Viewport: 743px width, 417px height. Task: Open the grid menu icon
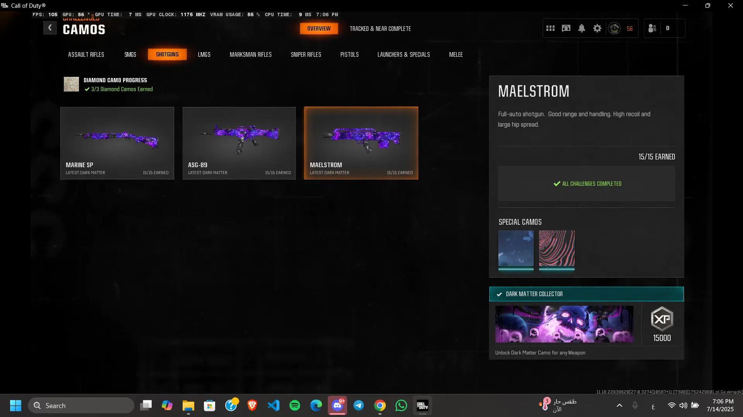coord(550,28)
